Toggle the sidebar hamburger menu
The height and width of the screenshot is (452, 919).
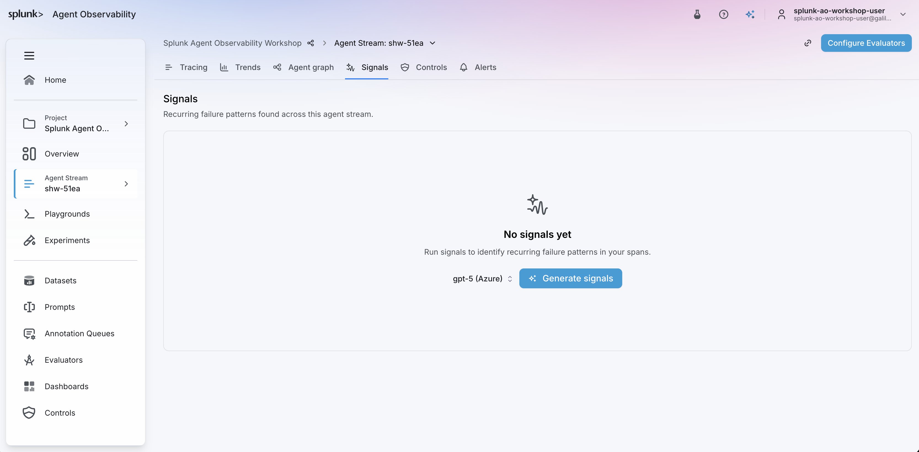click(x=29, y=56)
